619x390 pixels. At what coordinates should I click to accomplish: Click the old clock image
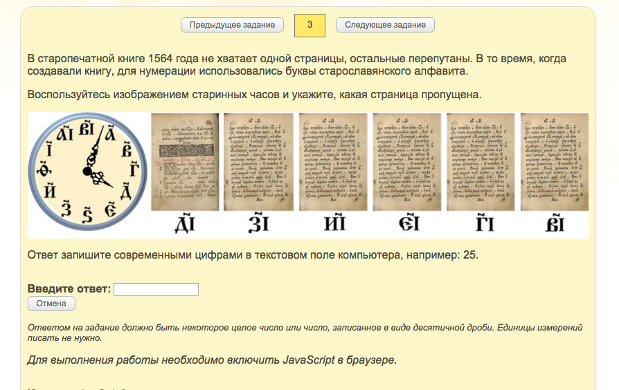[88, 172]
